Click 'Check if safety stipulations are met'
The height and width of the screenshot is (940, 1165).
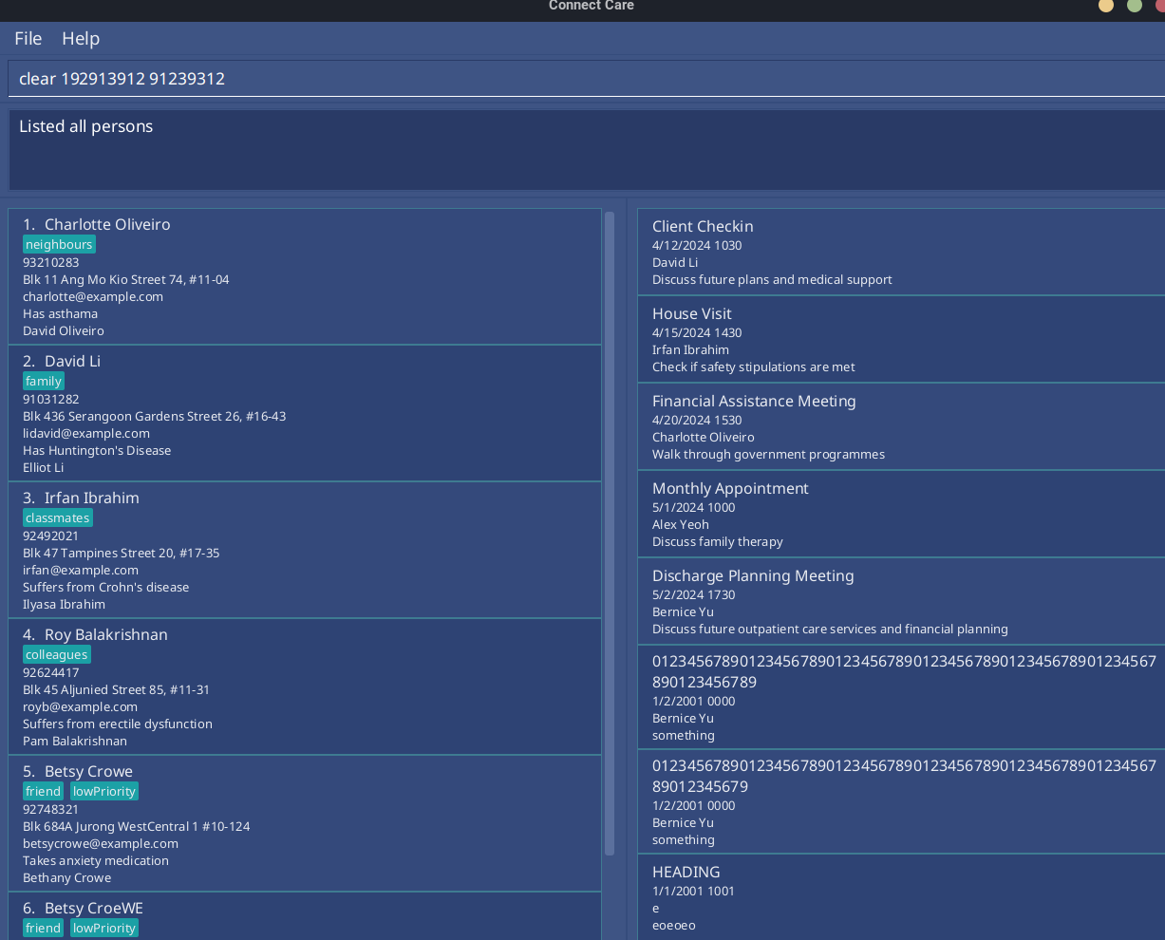tap(754, 367)
